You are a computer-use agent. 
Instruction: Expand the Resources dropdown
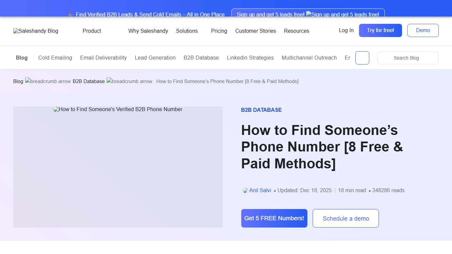296,31
